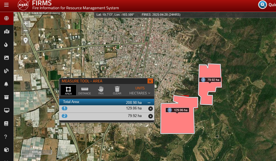Collapse the Total Area list

[149, 103]
